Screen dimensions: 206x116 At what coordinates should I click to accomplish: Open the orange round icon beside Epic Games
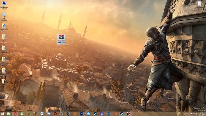click(75, 114)
